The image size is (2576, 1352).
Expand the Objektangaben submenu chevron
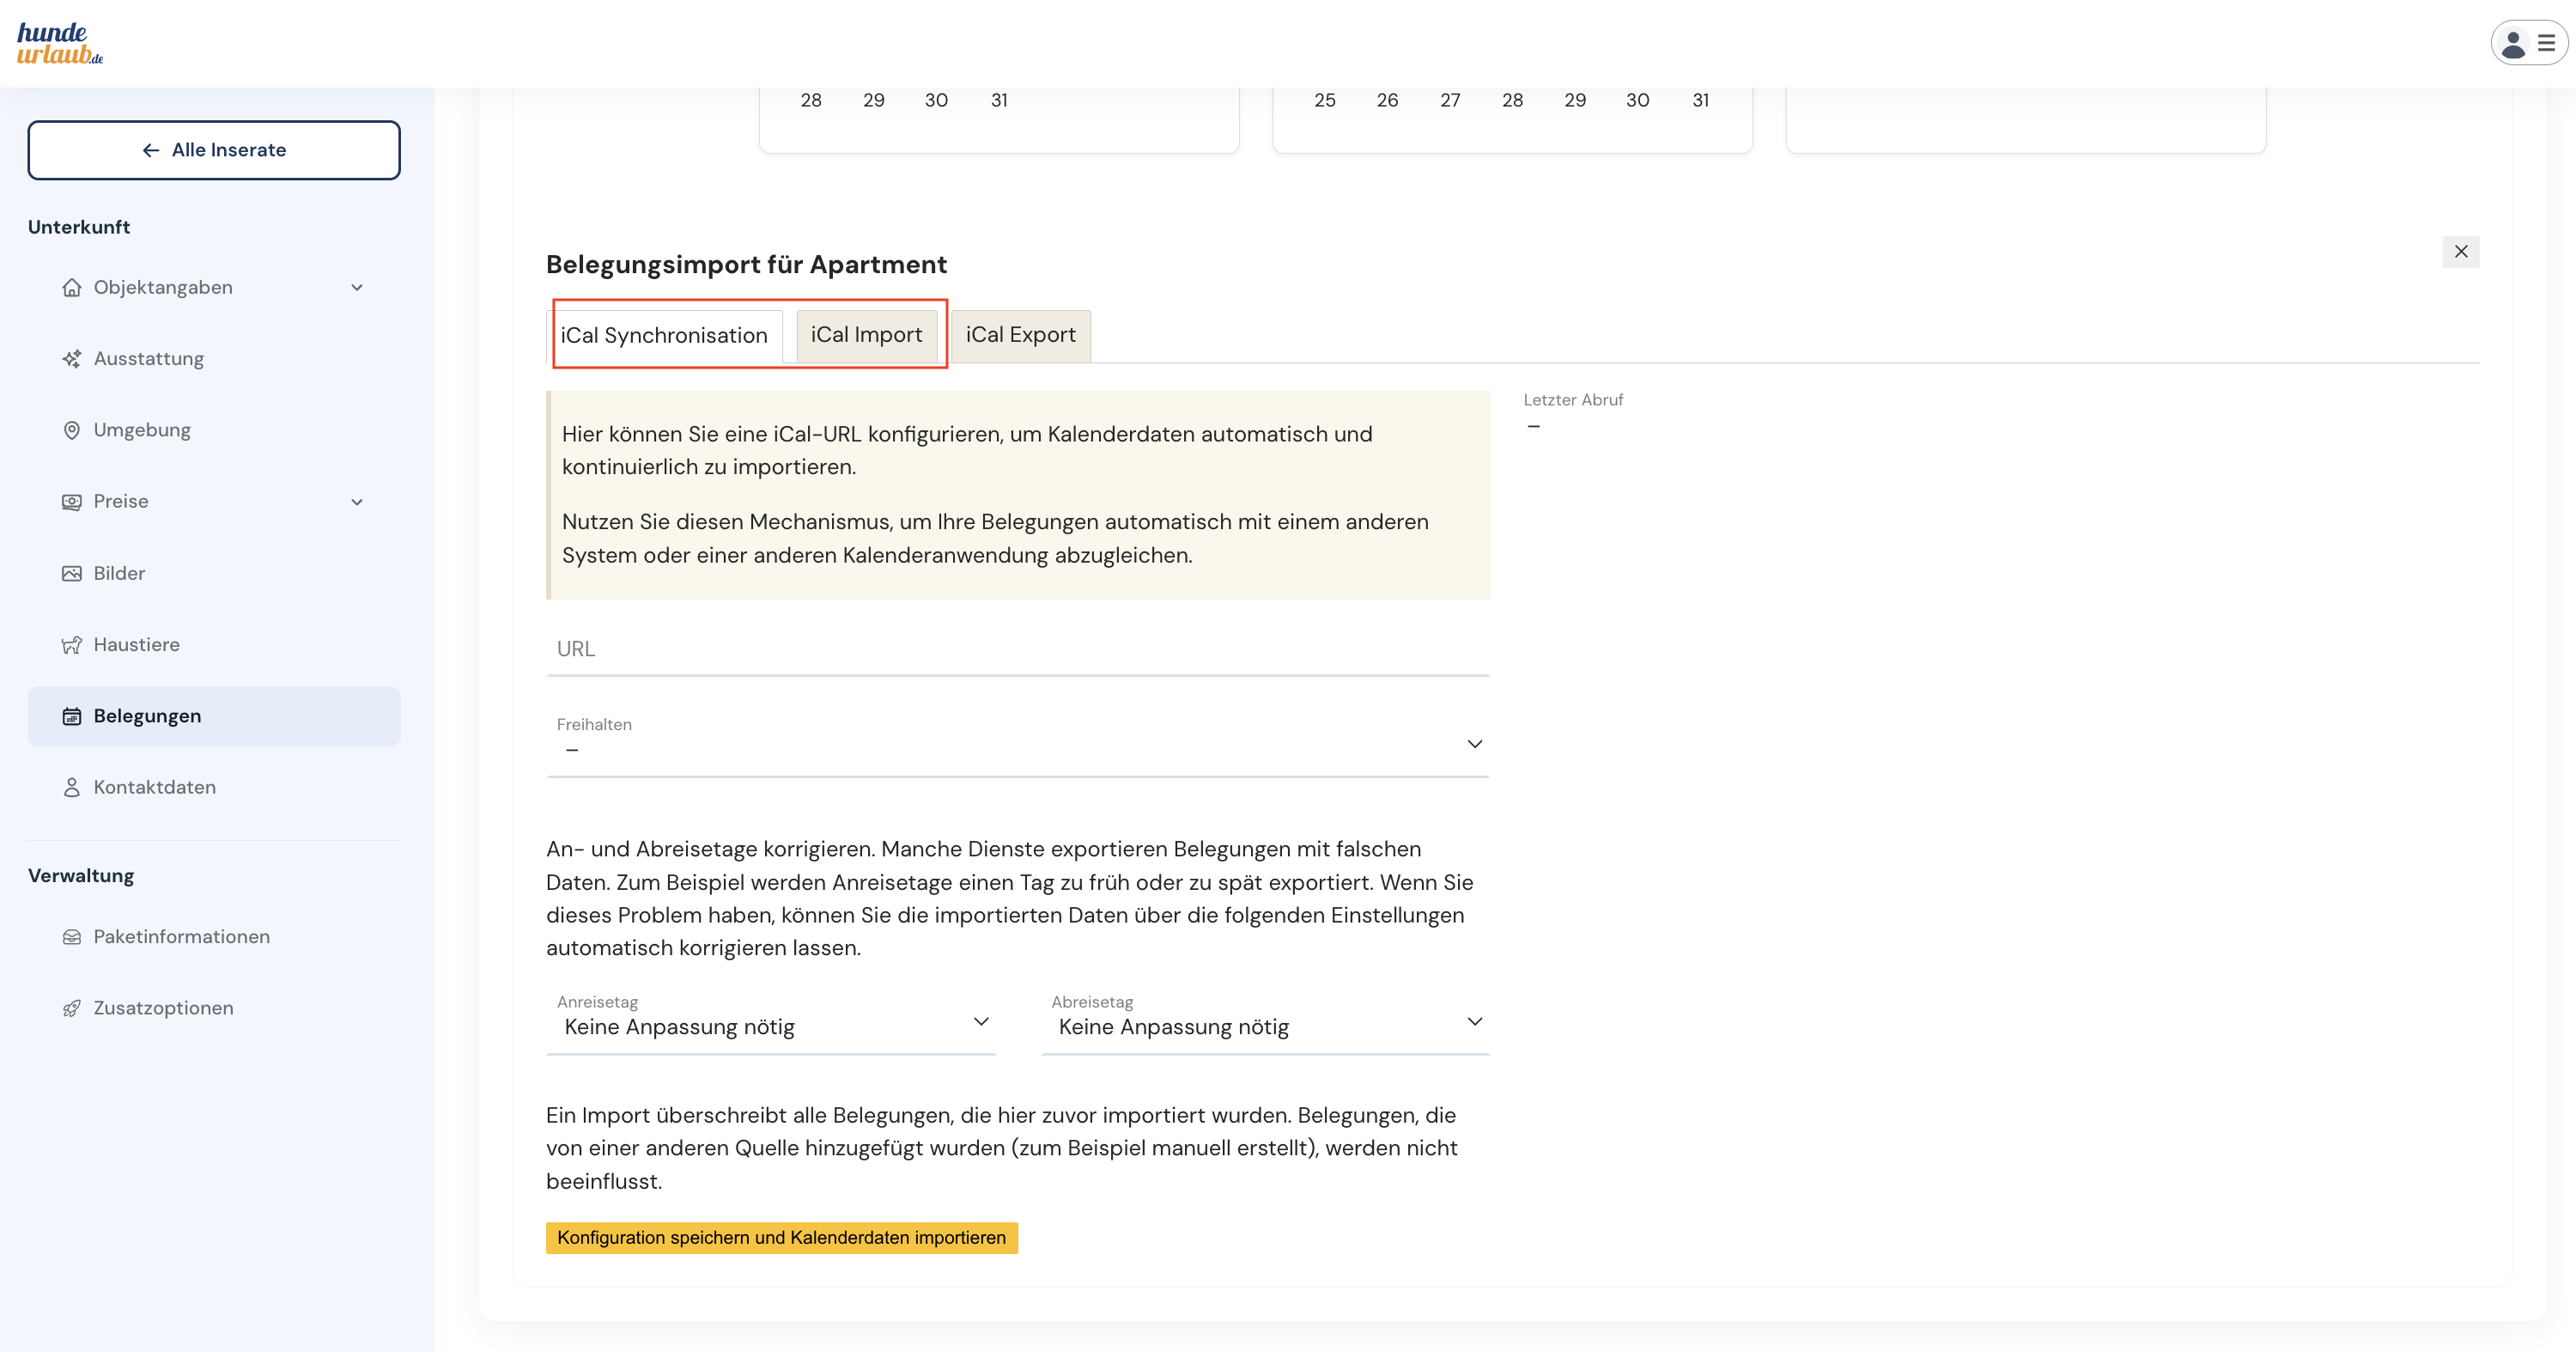(x=357, y=288)
